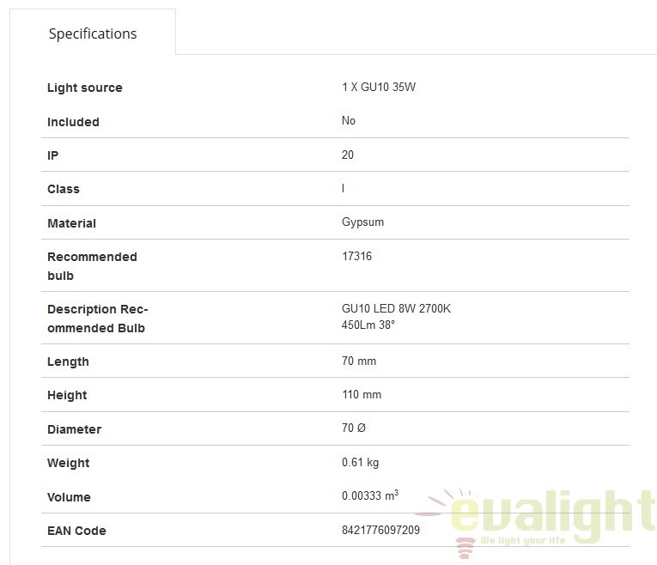This screenshot has height=565, width=657.
Task: Click the We light your life tagline
Action: point(522,540)
